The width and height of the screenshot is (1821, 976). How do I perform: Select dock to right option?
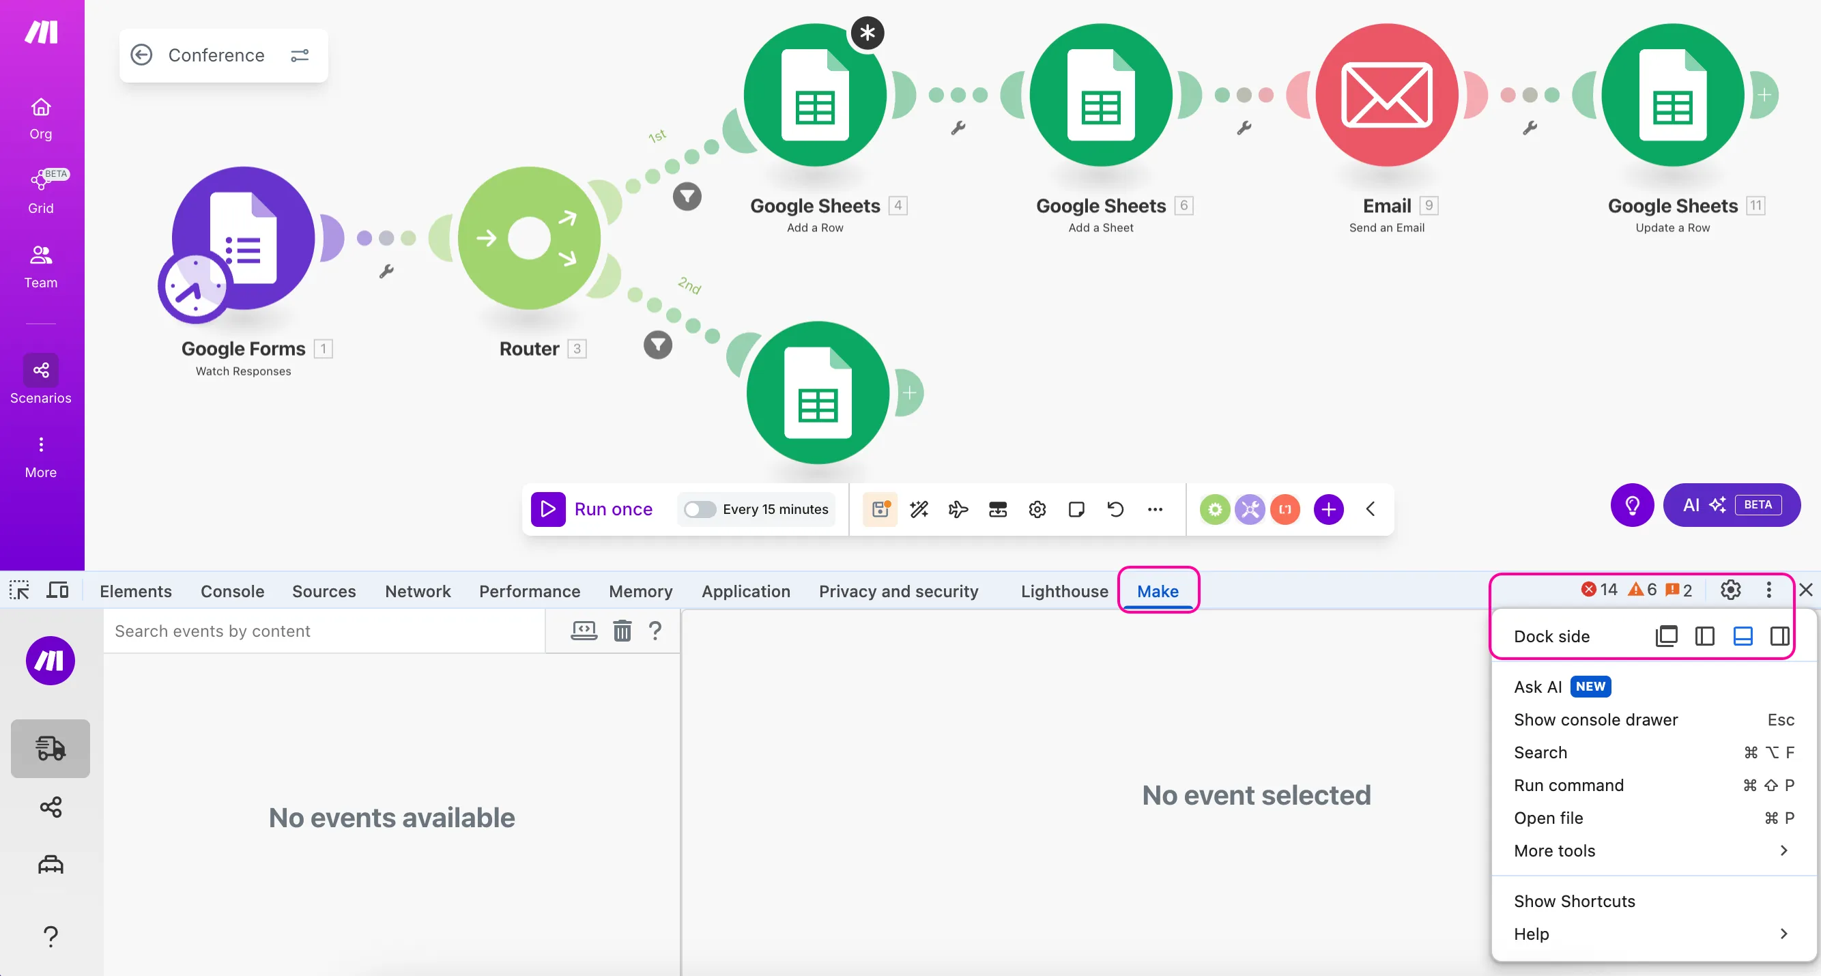1779,636
